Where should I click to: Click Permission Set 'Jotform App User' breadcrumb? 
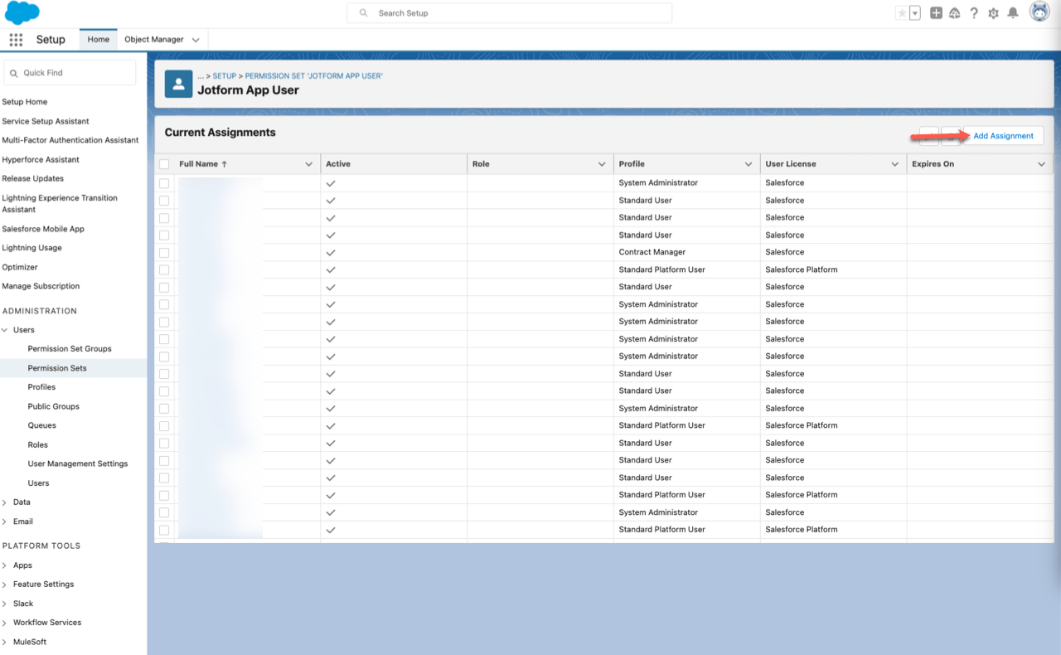coord(314,76)
